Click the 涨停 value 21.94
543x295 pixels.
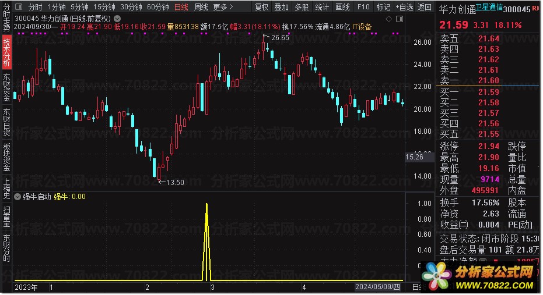pos(489,146)
